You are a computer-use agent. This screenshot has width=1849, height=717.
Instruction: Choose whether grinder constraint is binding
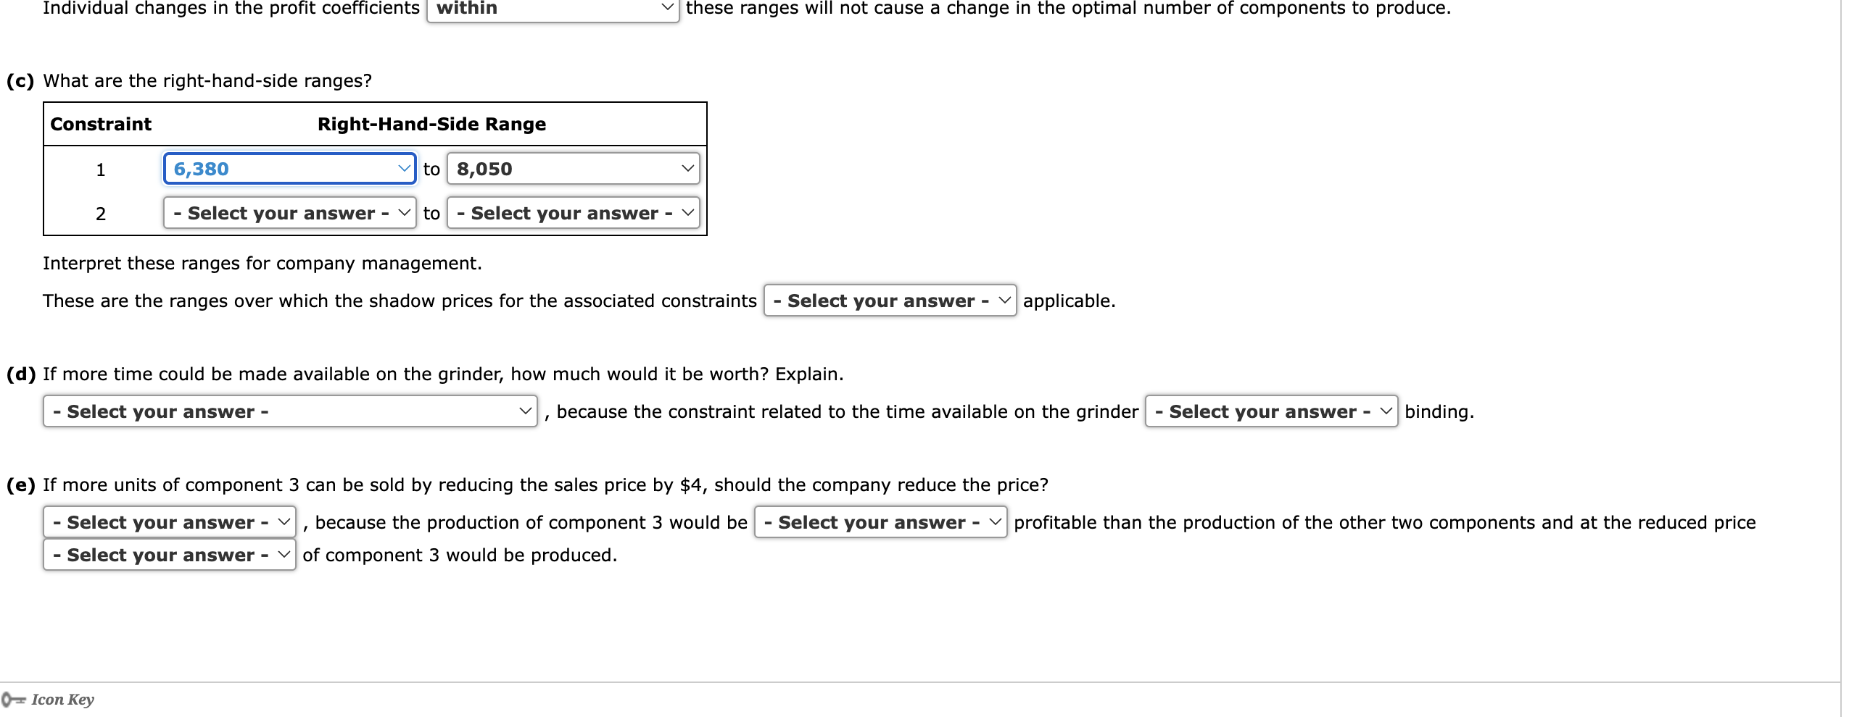(1273, 411)
